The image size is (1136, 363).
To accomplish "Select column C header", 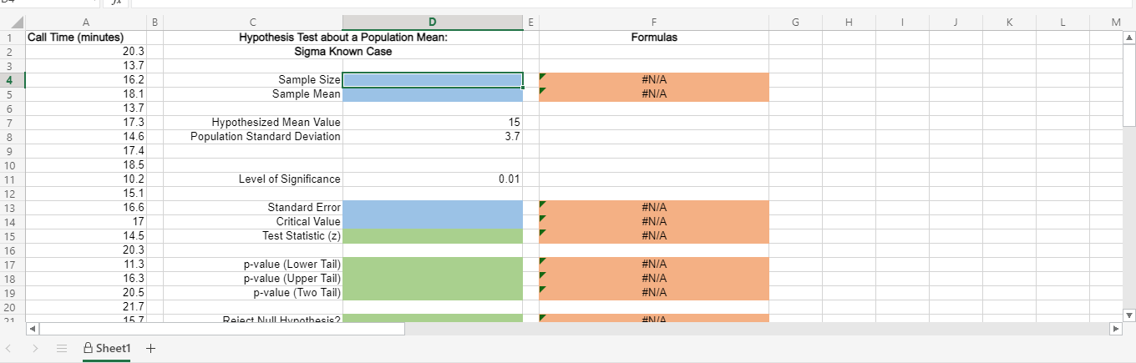I will click(252, 23).
